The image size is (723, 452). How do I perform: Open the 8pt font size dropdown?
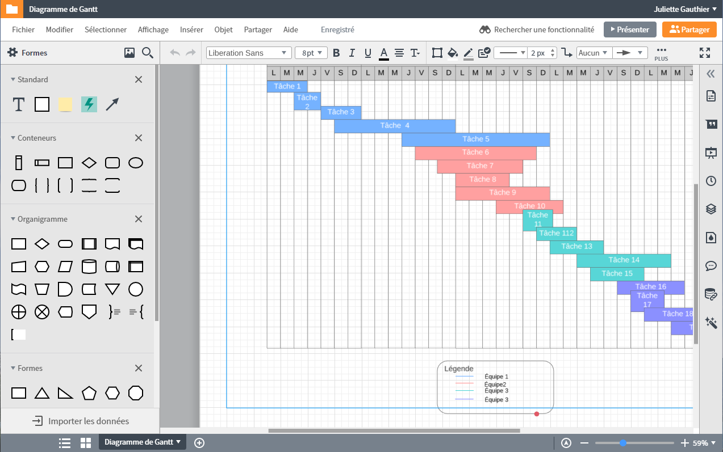click(x=311, y=53)
